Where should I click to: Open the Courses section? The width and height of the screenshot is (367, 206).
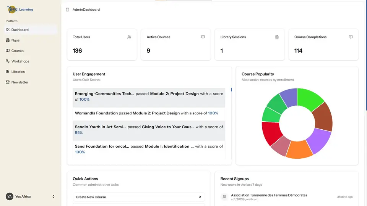coord(31,51)
